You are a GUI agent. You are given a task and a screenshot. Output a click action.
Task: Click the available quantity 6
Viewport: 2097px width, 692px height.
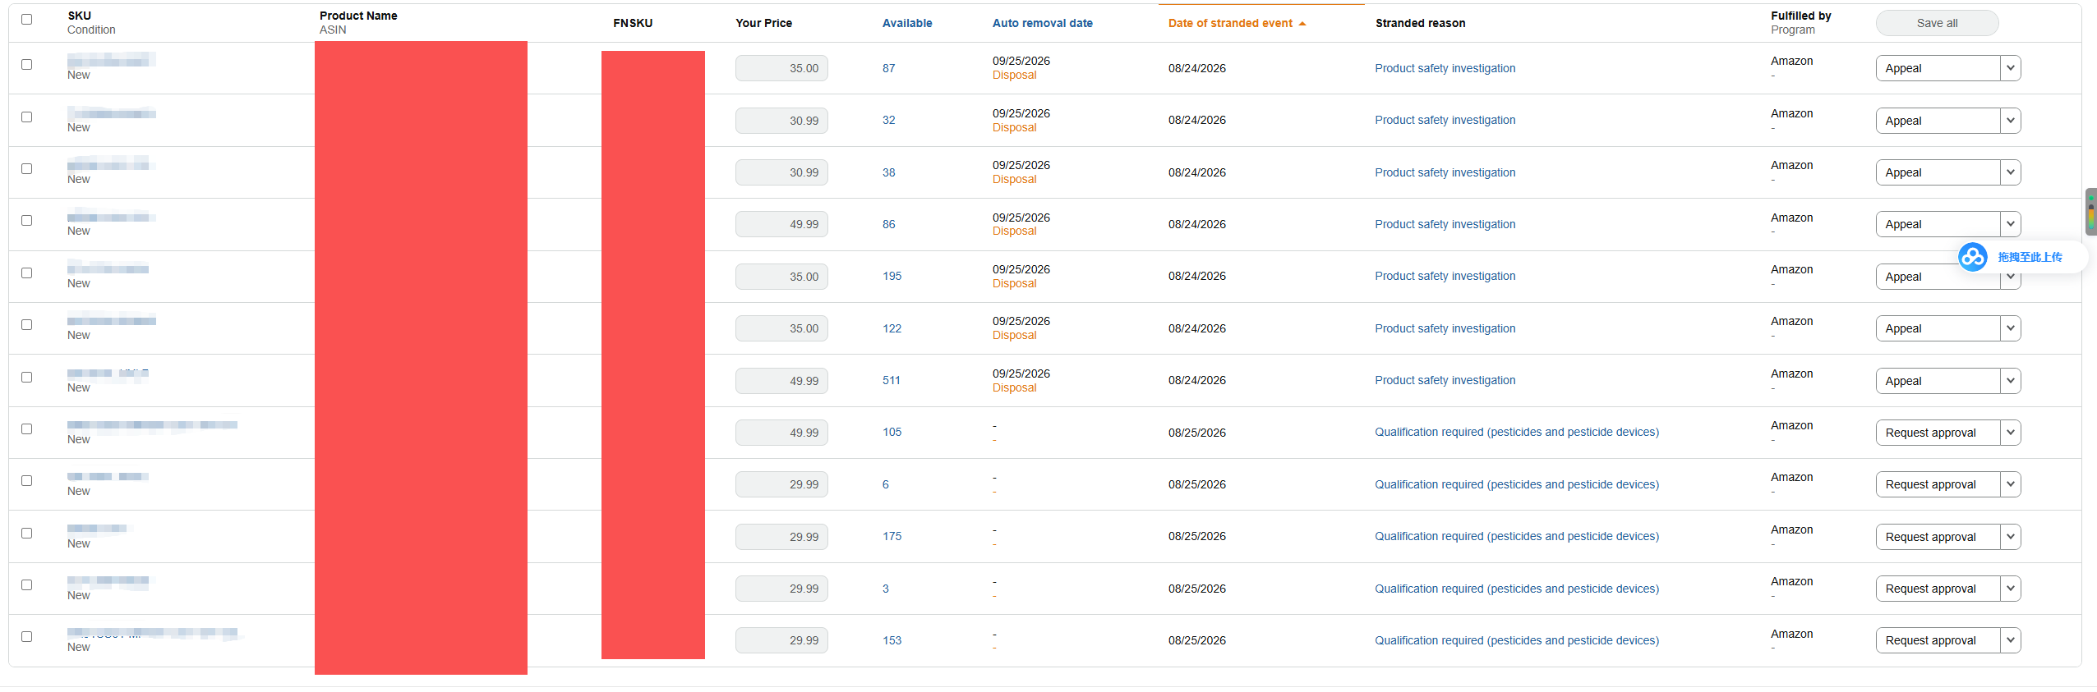(x=885, y=484)
